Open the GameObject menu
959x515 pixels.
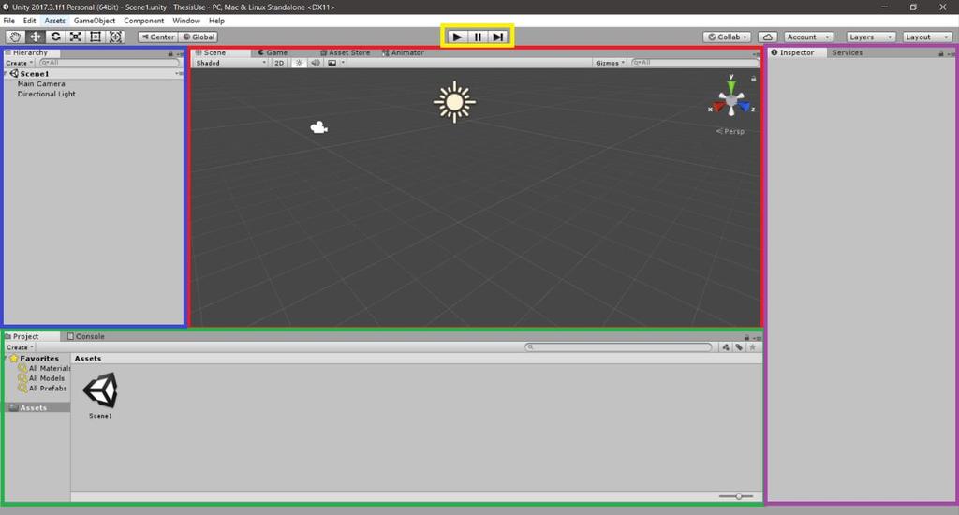(x=95, y=21)
